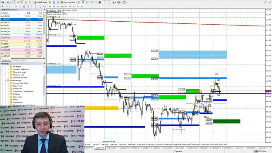Toggle the Terminal panel icon
Screen dimensions: 272x153
click(x=26, y=3)
